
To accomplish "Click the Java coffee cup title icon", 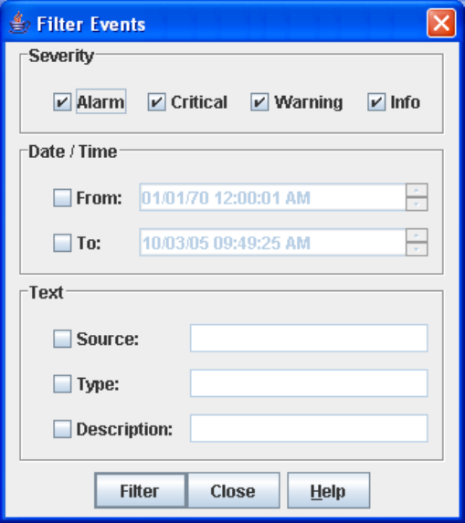I will (19, 23).
